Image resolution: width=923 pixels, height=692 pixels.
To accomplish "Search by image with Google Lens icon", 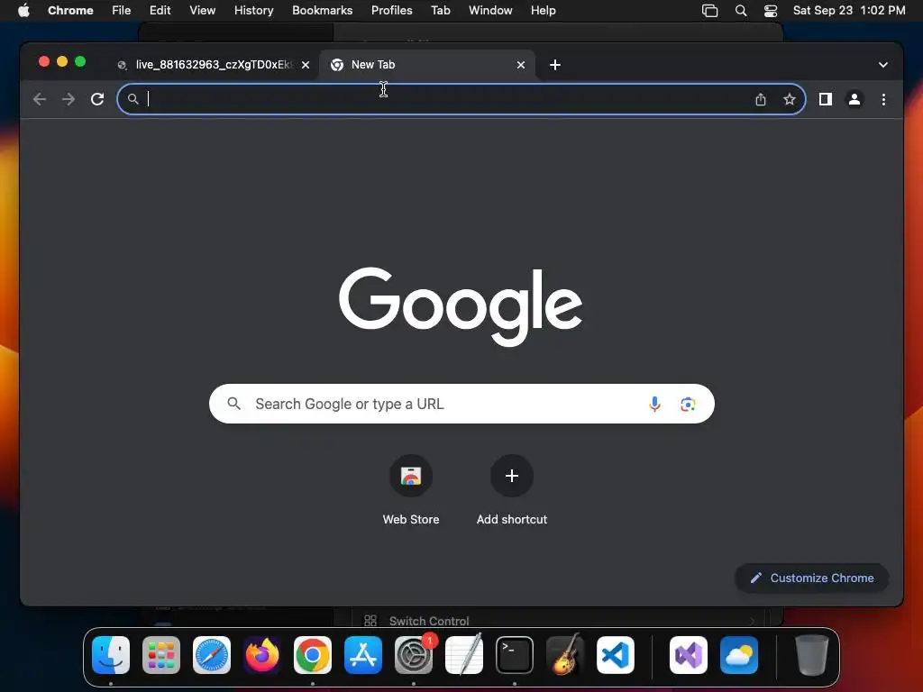I will pyautogui.click(x=688, y=405).
